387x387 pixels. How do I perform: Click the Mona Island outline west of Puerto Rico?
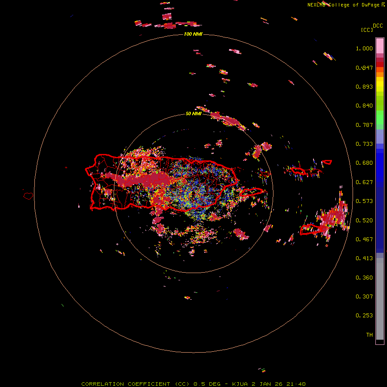point(28,196)
